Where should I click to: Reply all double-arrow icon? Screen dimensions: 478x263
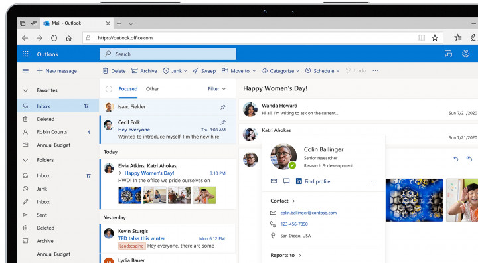[x=469, y=159]
